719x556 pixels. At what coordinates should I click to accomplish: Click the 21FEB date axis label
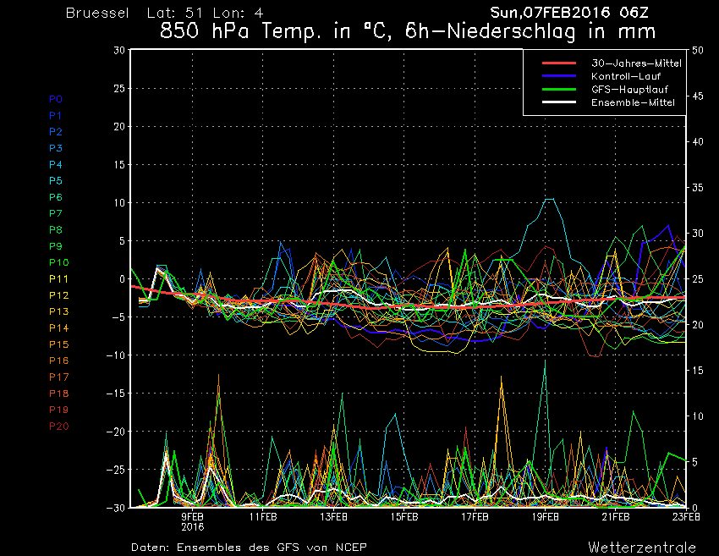click(616, 517)
